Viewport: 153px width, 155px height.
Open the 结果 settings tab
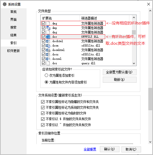14,35
